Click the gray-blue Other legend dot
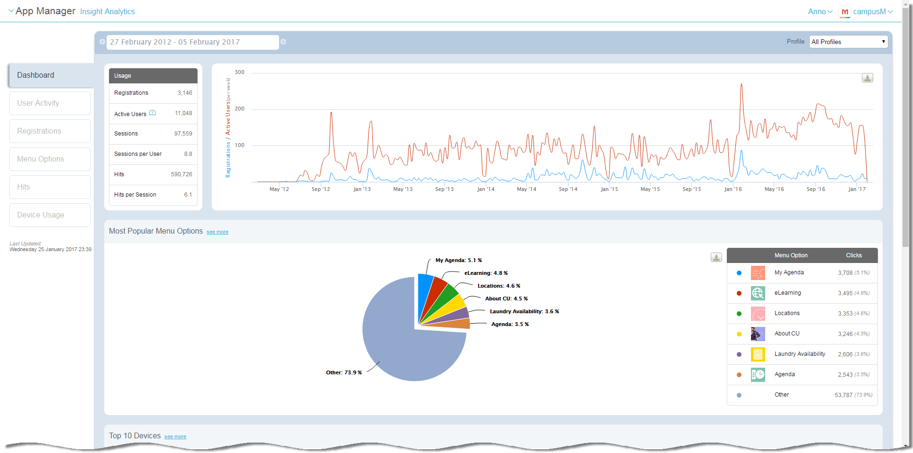 pyautogui.click(x=739, y=395)
